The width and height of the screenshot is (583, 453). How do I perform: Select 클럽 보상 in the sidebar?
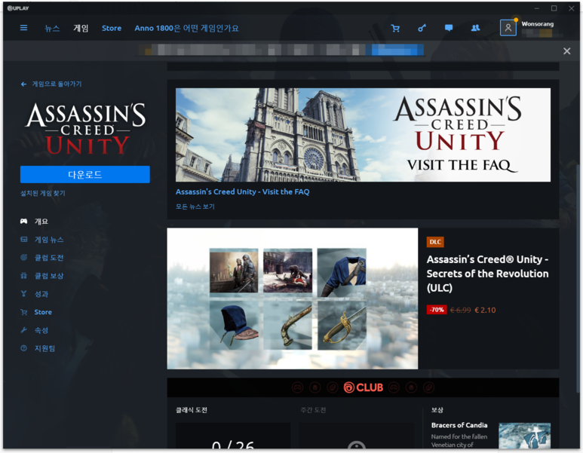click(49, 275)
